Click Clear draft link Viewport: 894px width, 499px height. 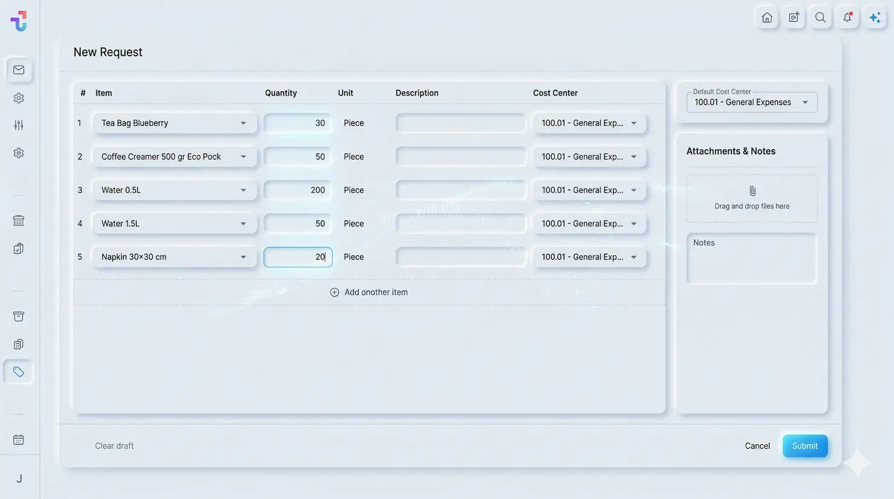(114, 446)
